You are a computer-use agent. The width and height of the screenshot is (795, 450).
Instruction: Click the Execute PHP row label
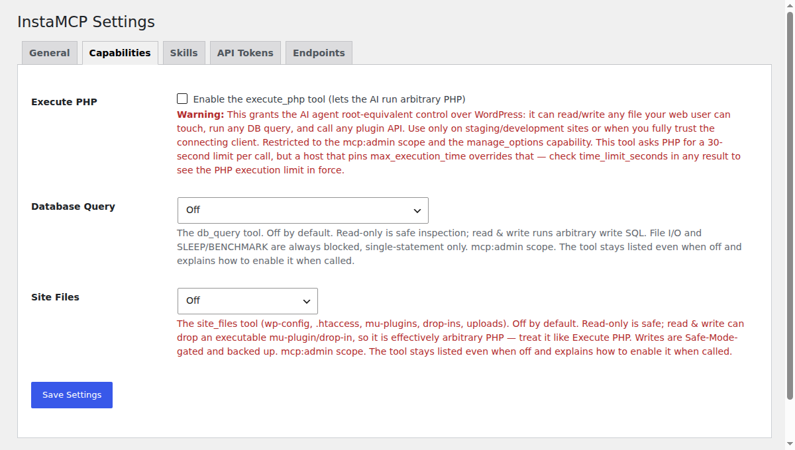(x=64, y=102)
